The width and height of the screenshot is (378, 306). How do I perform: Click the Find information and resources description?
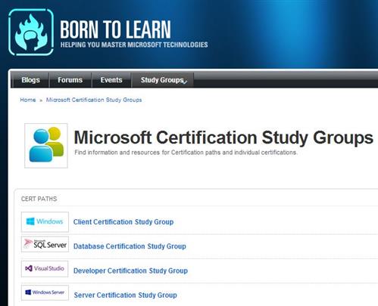tap(186, 153)
